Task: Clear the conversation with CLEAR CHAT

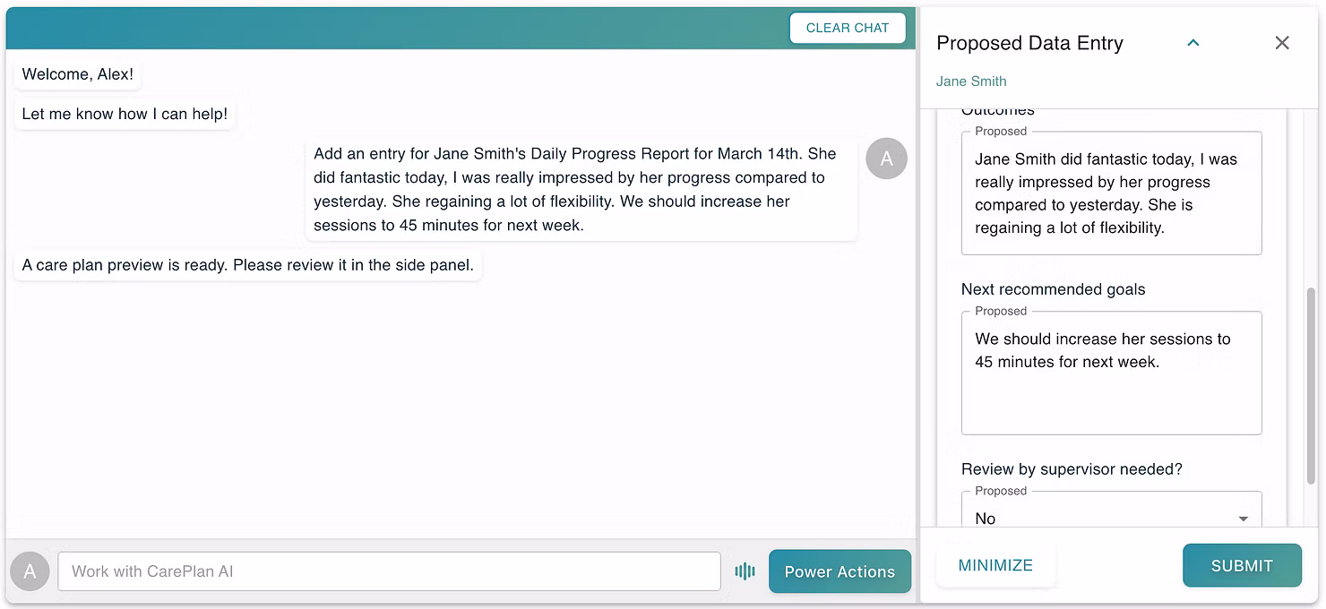Action: click(847, 28)
